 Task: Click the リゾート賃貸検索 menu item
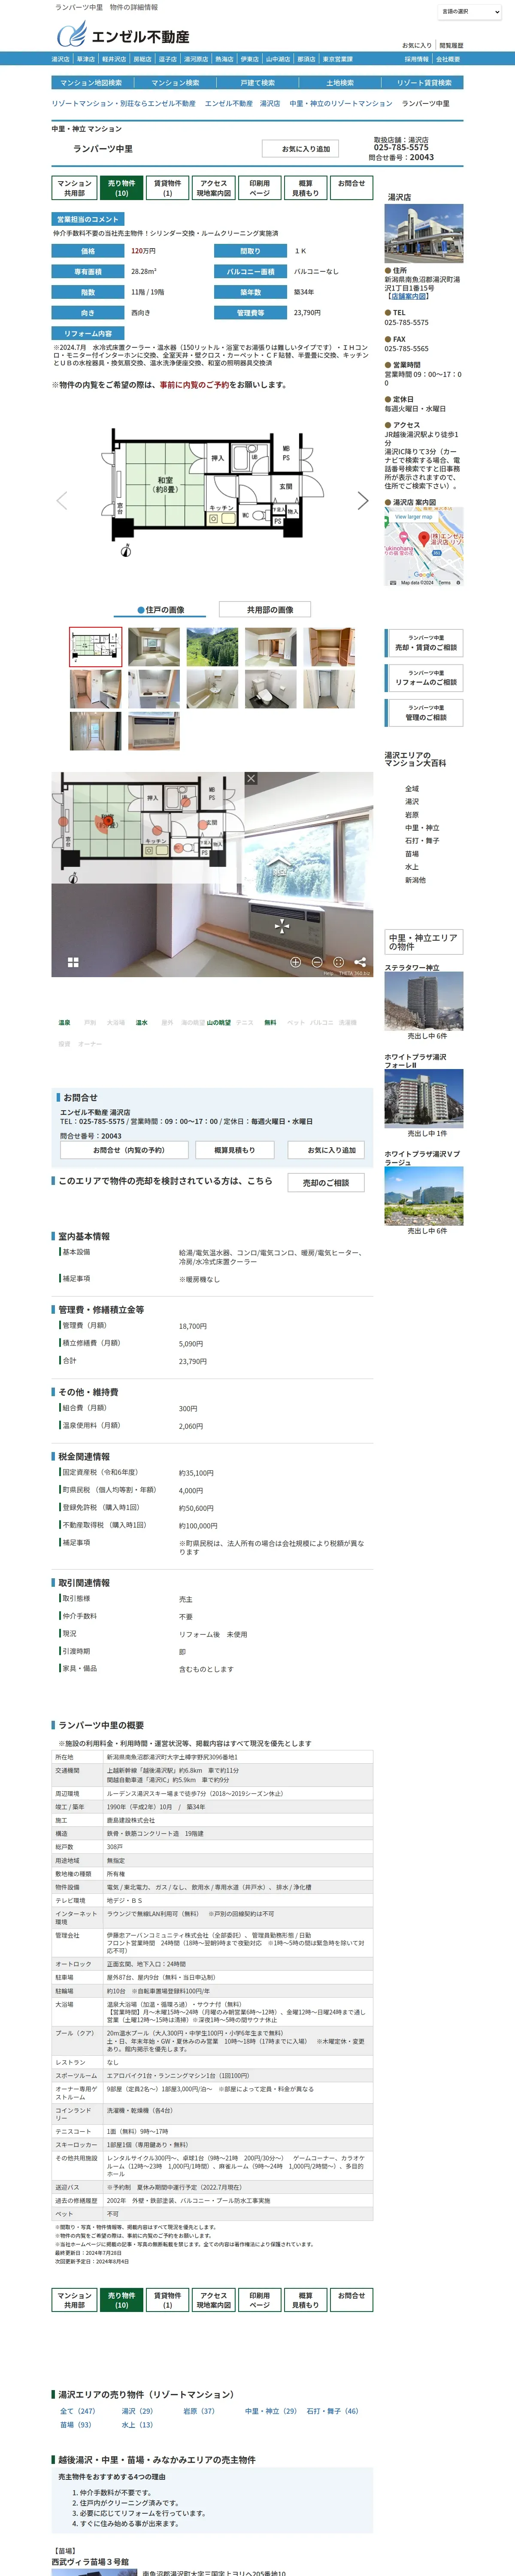click(424, 83)
